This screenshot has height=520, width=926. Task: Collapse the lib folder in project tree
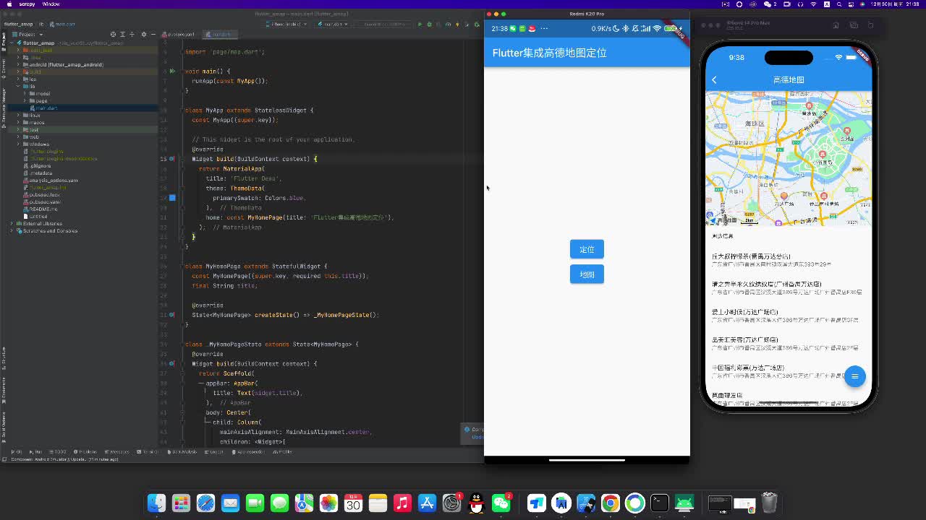(x=18, y=86)
